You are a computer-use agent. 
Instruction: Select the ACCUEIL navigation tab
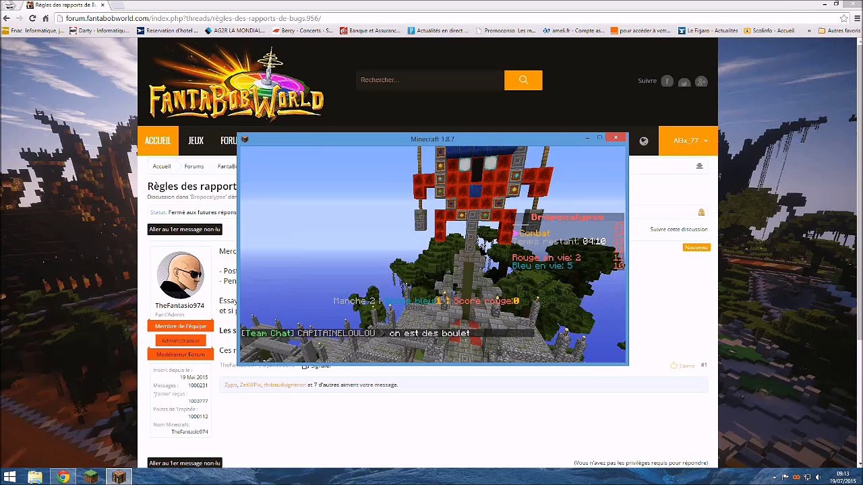158,141
